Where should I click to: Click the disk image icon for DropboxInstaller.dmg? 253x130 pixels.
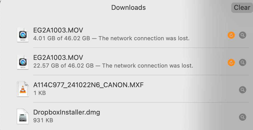coord(23,116)
